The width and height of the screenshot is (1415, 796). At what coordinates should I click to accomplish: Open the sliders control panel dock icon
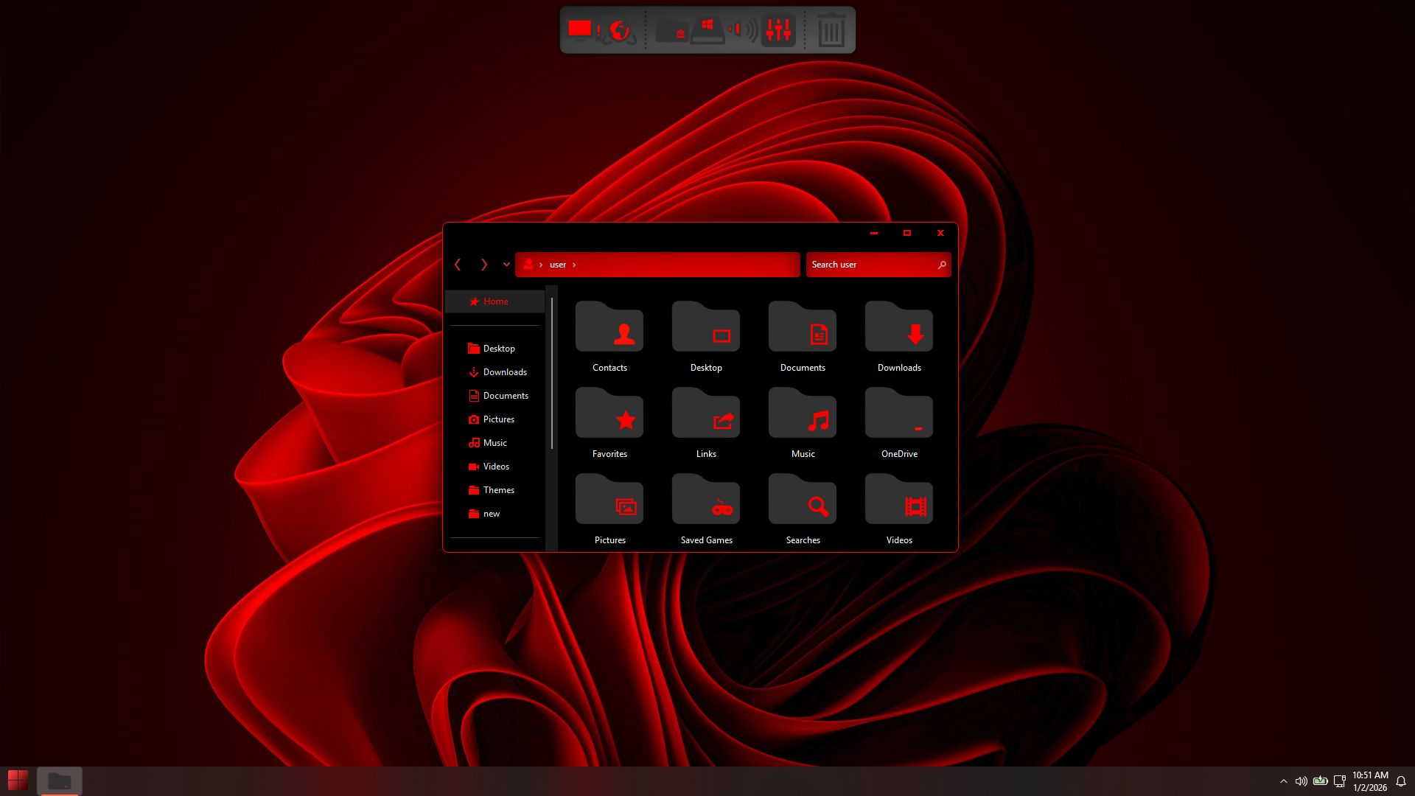(778, 30)
